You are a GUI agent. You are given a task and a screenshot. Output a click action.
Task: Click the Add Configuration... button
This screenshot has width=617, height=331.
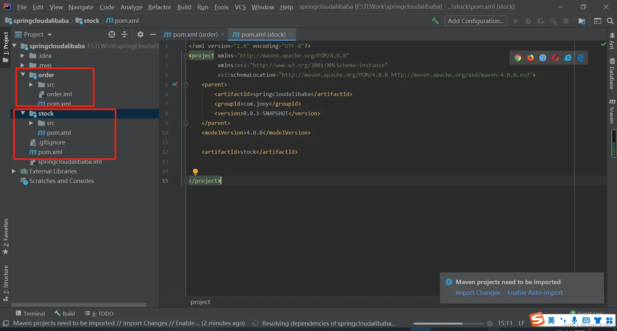point(476,21)
